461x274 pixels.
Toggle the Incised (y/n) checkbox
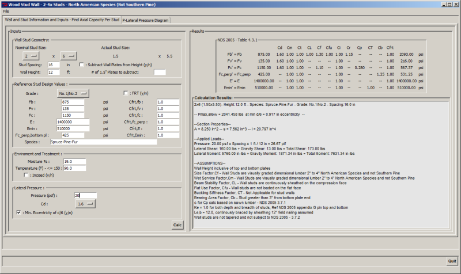(x=26, y=175)
